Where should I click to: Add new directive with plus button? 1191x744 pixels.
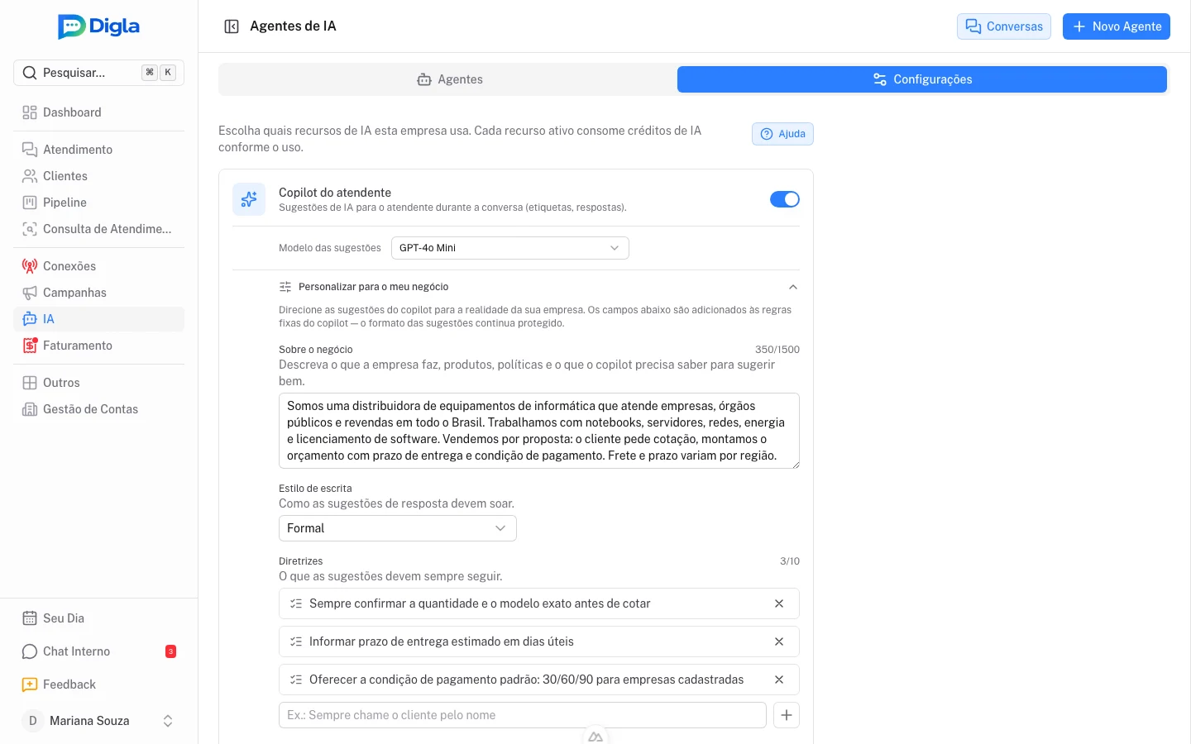pyautogui.click(x=787, y=715)
